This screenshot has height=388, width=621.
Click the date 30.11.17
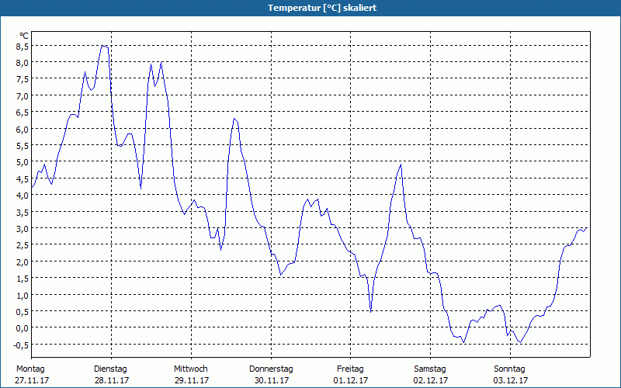click(272, 380)
